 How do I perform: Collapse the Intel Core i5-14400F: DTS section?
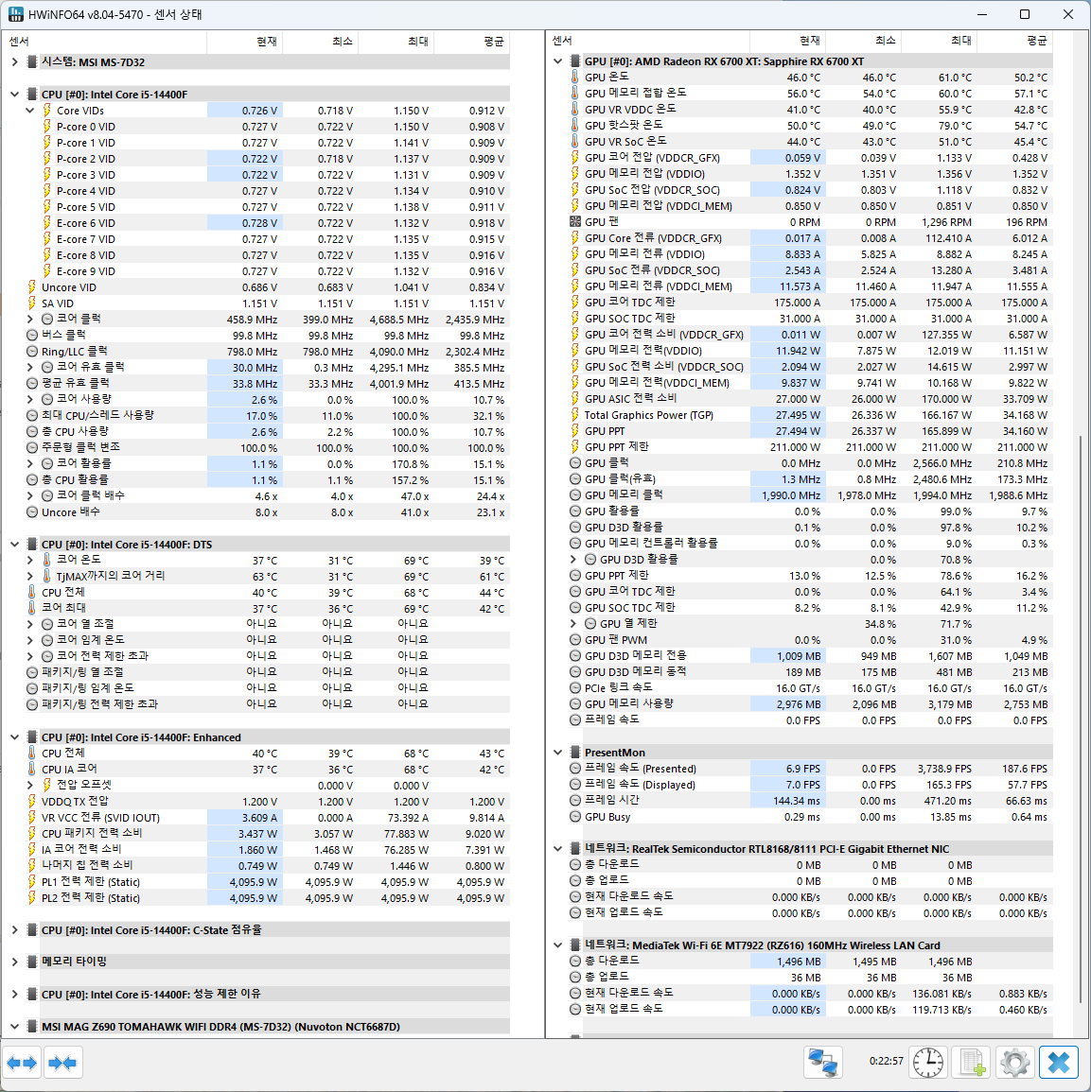tap(14, 544)
